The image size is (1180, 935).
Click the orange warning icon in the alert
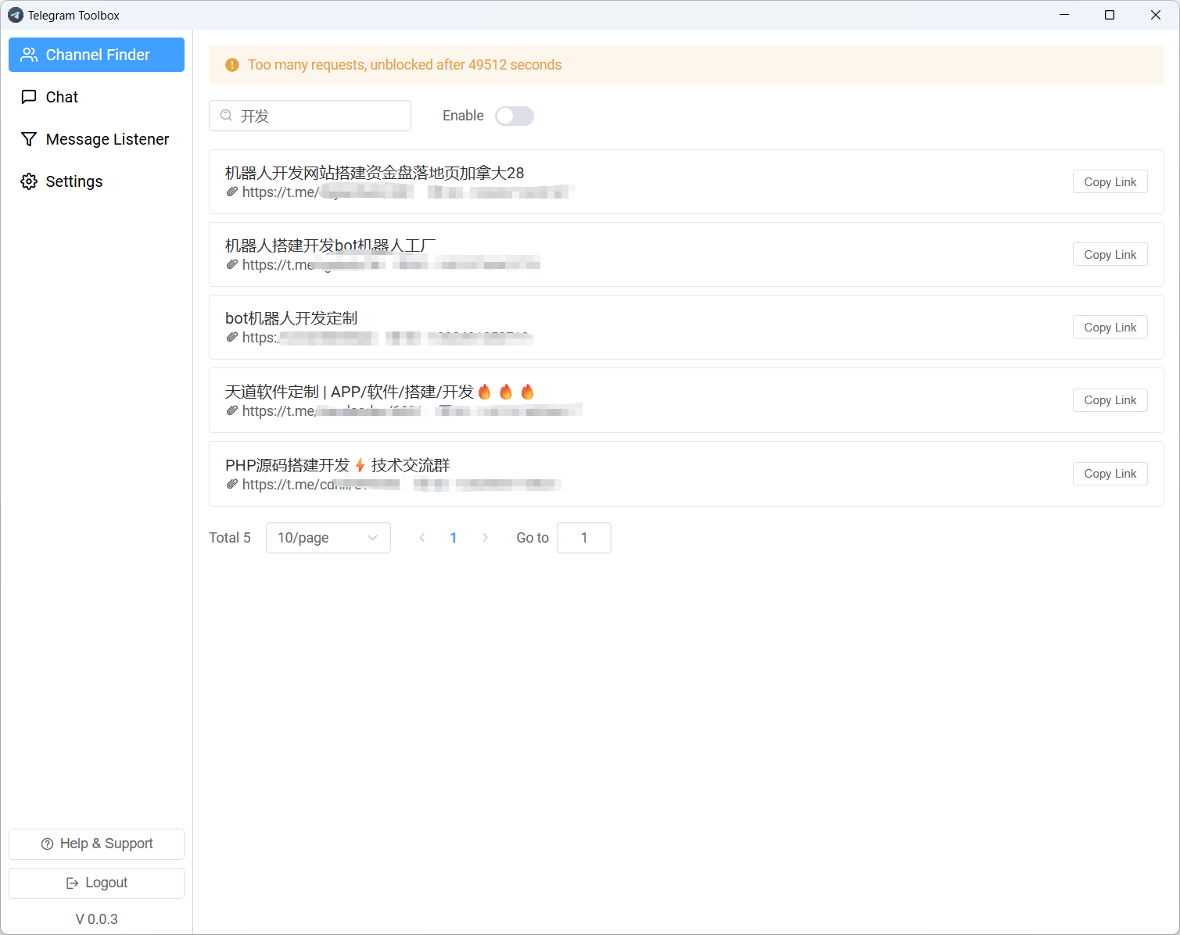pyautogui.click(x=232, y=65)
